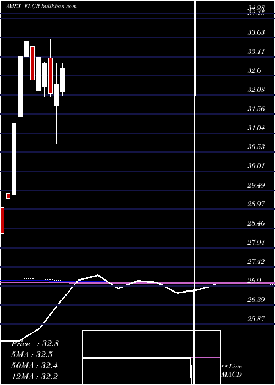Click the '50MA : 32.4' readout
This screenshot has height=385, width=275.
[34, 366]
